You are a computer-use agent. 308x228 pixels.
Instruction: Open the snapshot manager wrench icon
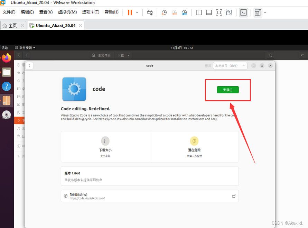(x=184, y=12)
